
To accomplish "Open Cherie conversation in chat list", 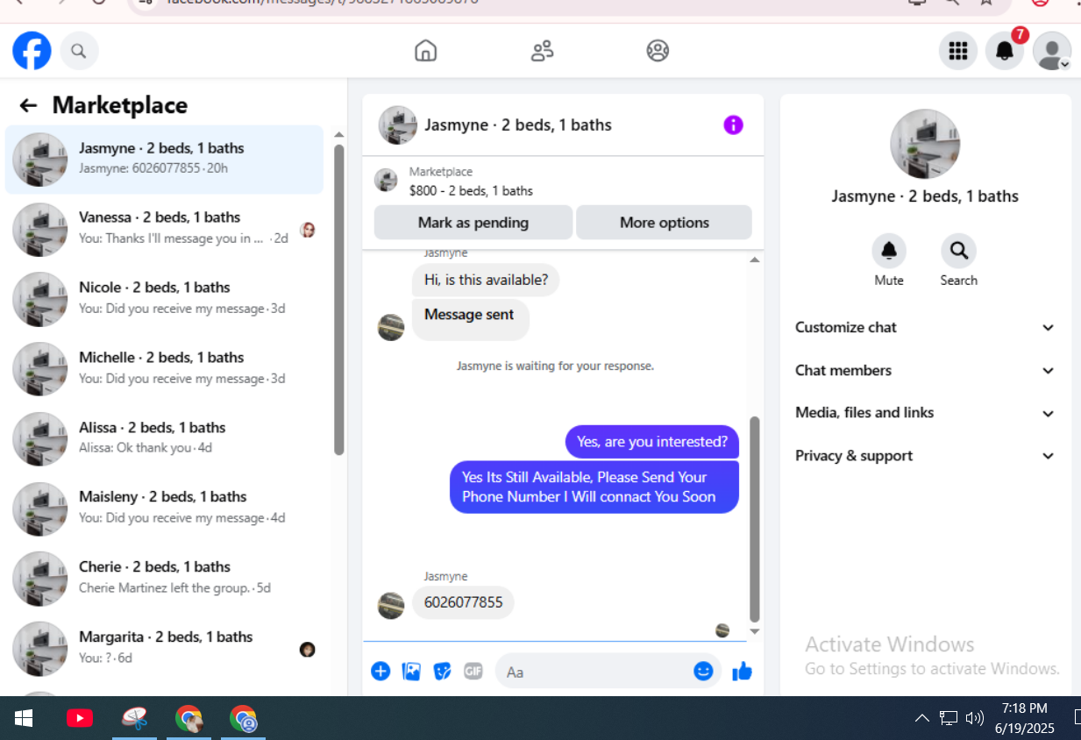I will point(164,580).
